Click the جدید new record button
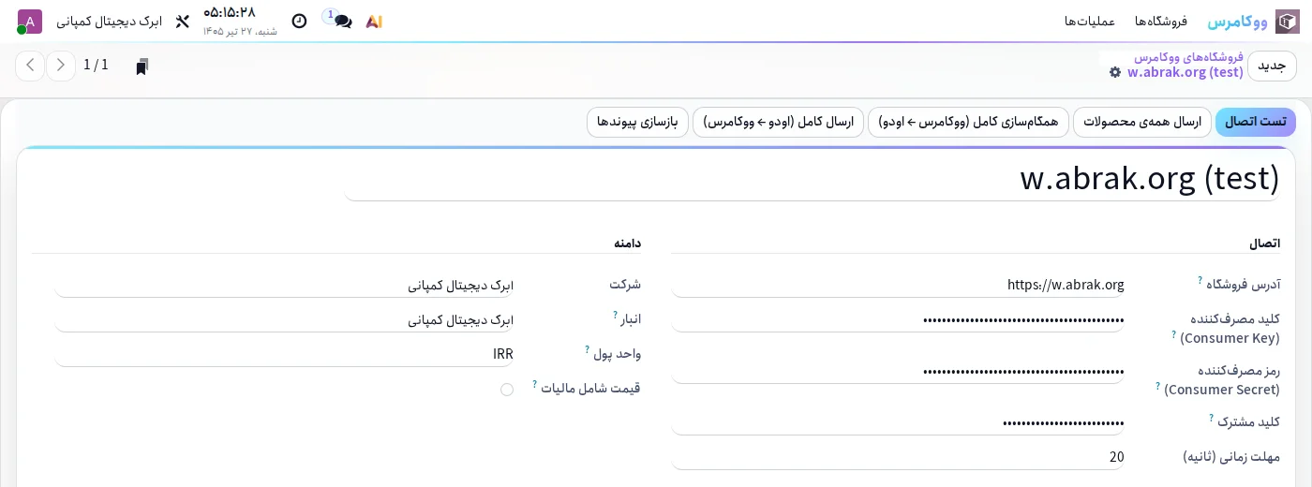Image resolution: width=1312 pixels, height=487 pixels. (x=1272, y=66)
